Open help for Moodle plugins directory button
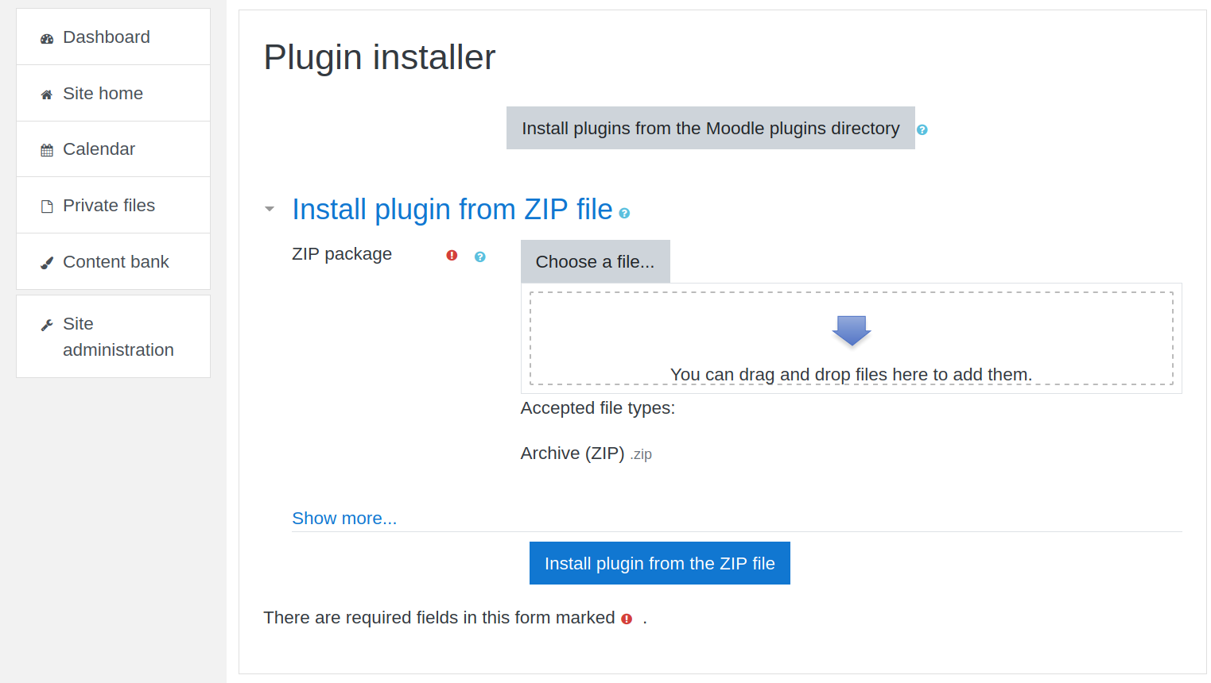 tap(922, 129)
